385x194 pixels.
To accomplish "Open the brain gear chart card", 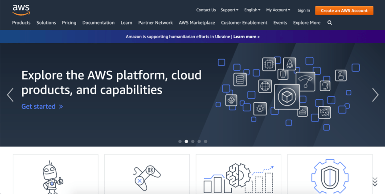I will point(238,174).
